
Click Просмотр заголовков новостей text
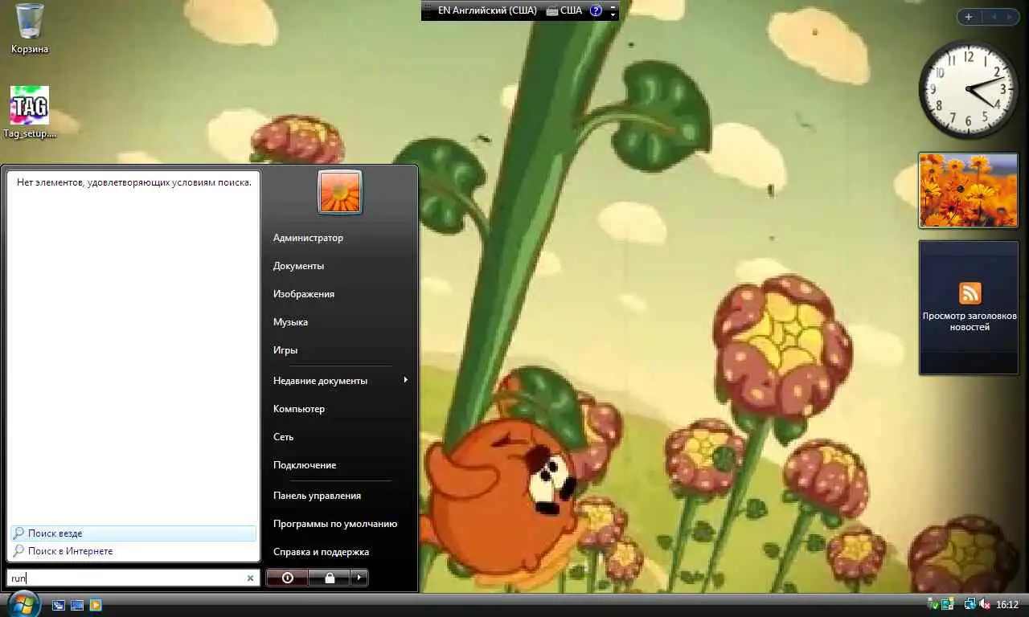pyautogui.click(x=970, y=321)
